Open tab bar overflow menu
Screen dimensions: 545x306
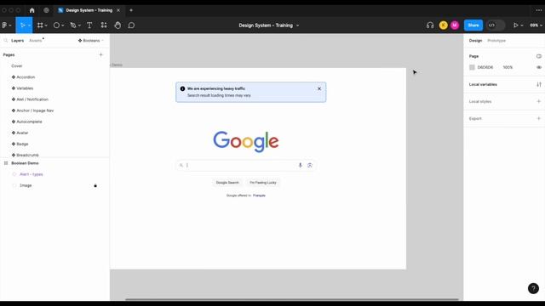point(539,10)
